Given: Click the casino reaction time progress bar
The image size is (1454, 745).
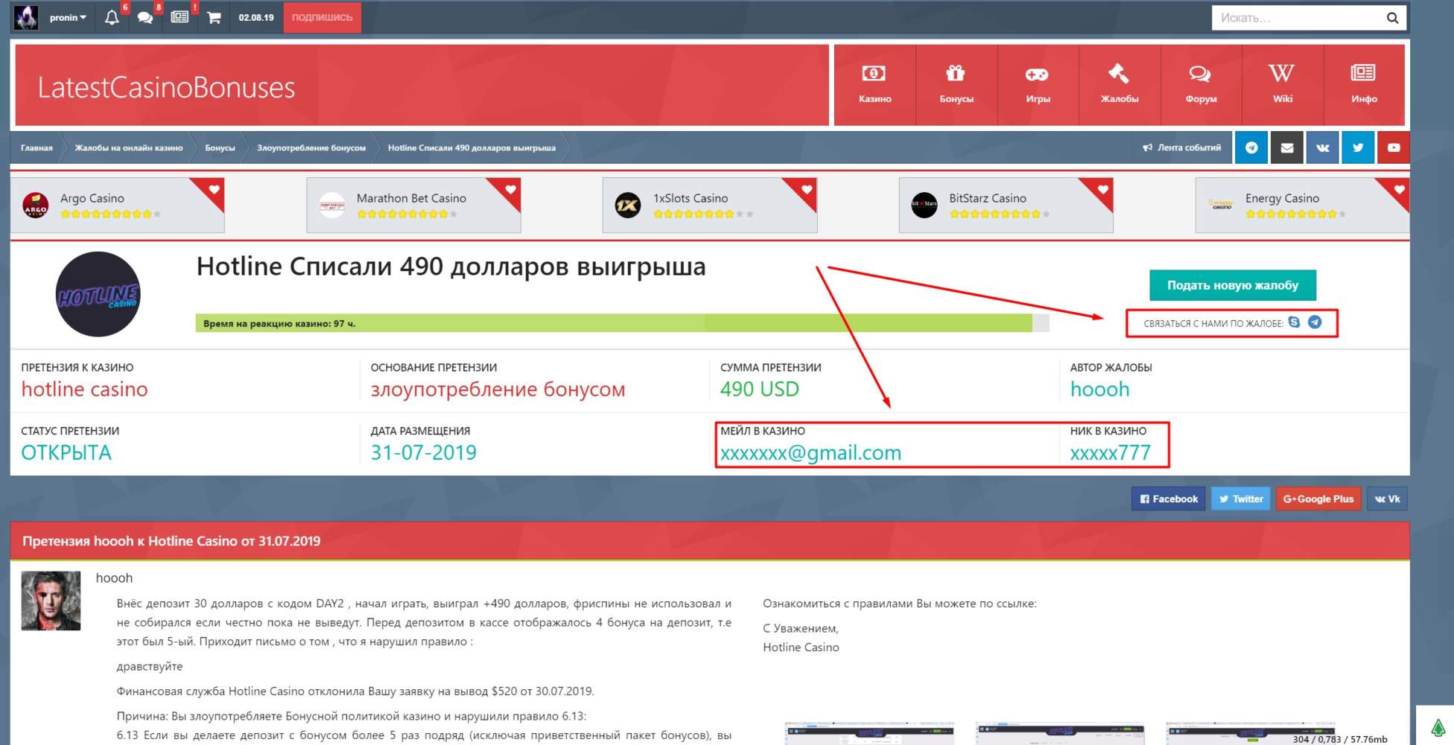Looking at the screenshot, I should [x=621, y=323].
